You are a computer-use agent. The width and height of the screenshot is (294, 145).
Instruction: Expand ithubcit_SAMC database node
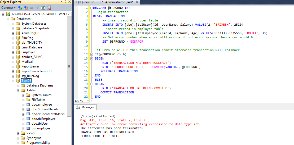pyautogui.click(x=13, y=57)
